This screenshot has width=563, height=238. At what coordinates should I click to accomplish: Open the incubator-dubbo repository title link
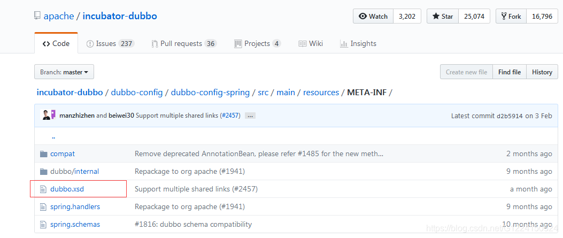[x=120, y=16]
